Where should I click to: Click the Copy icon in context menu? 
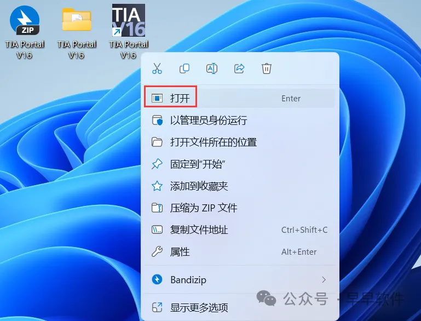click(x=184, y=68)
